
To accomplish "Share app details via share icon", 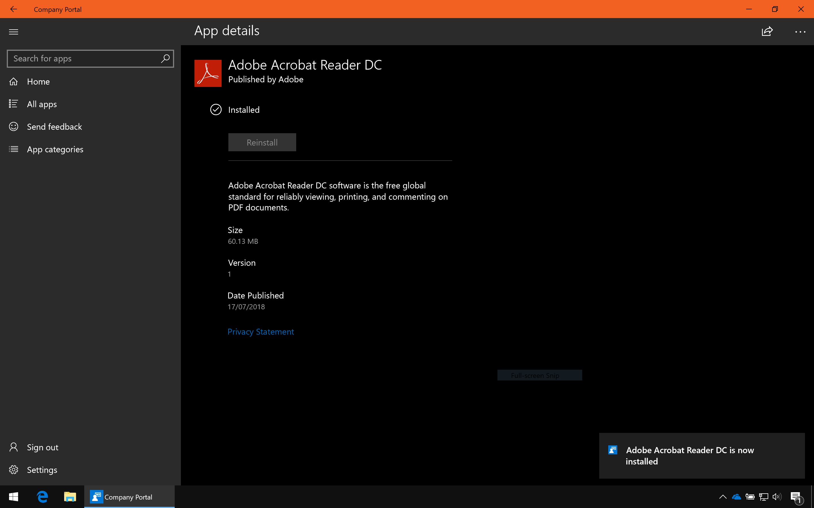I will 767,32.
